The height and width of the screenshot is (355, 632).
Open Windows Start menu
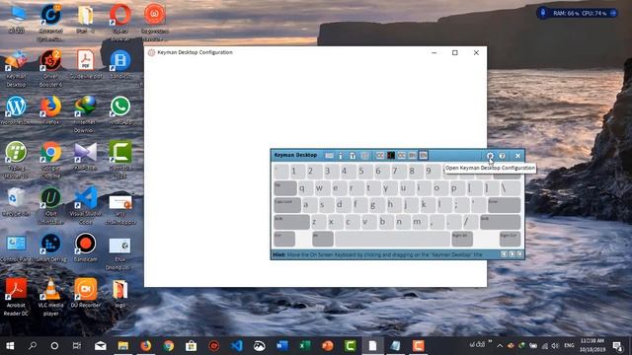10,346
